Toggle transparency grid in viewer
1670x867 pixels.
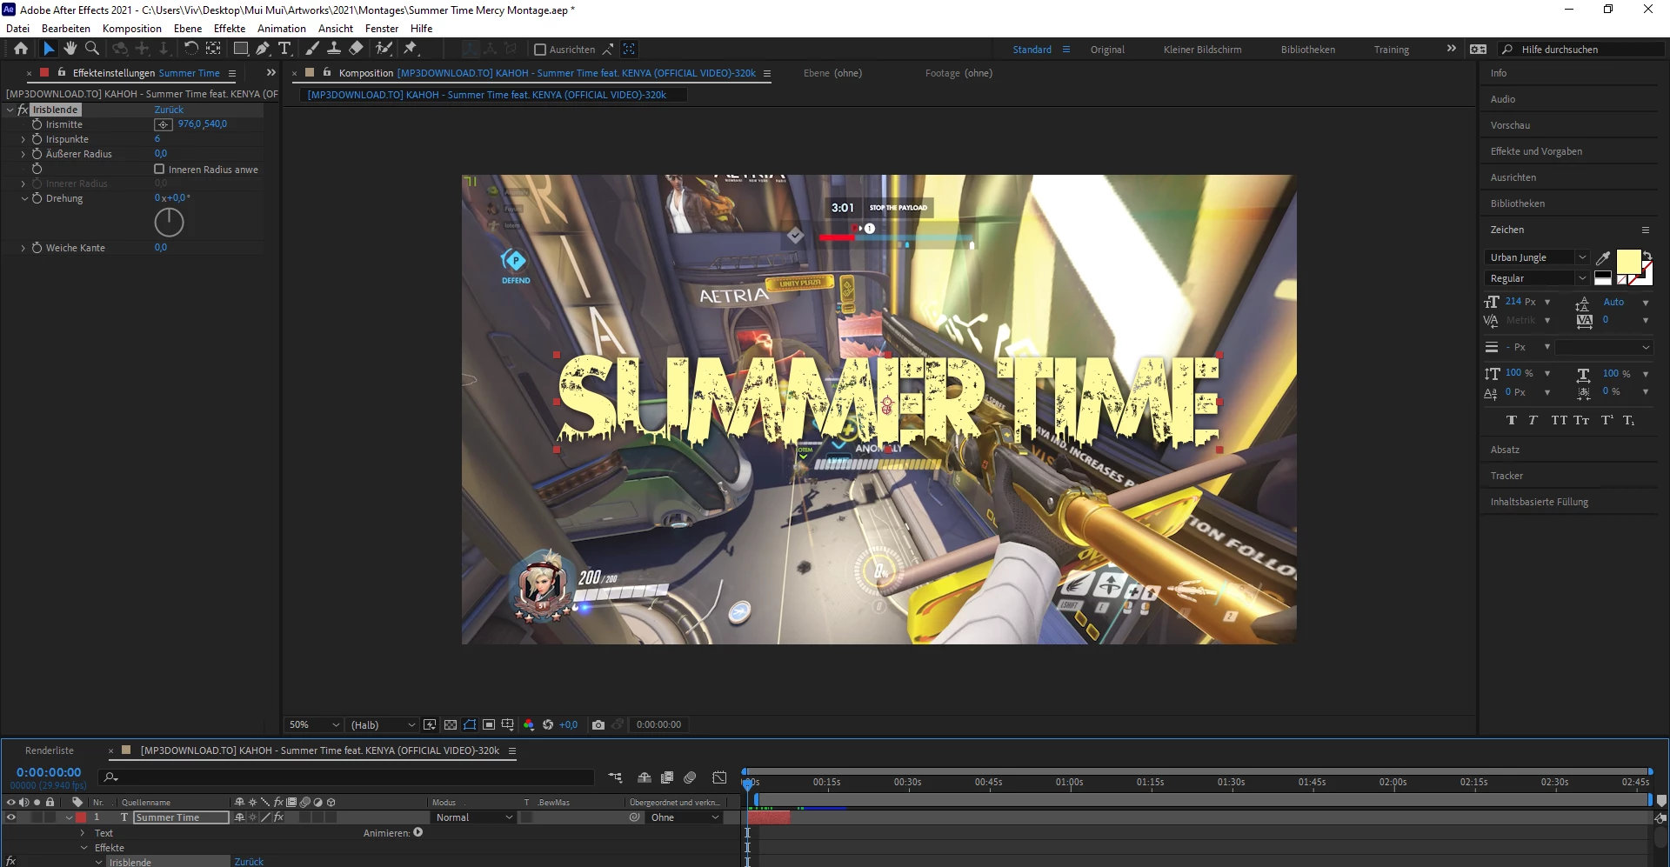tap(450, 724)
